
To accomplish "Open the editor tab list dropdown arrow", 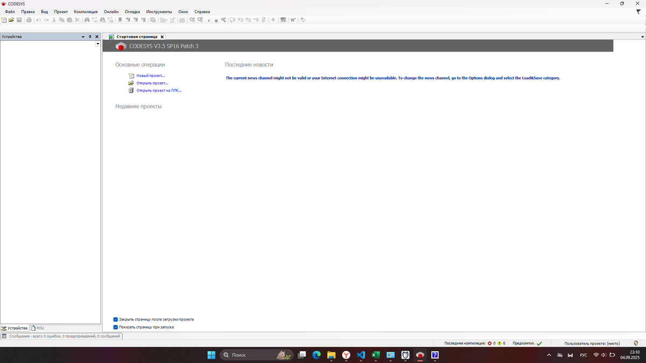I will coord(642,37).
